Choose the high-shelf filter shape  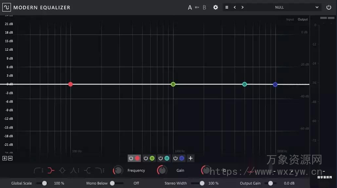click(x=87, y=171)
